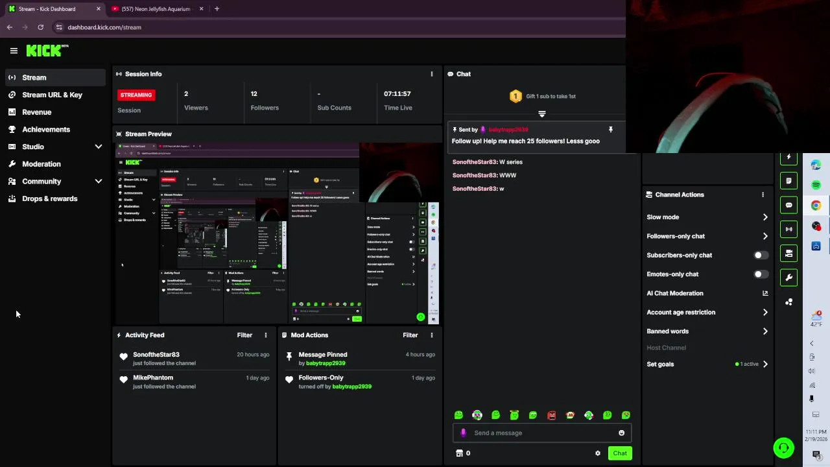Open the hamburger menu beside Kick logo
Screen dimensions: 830x467
pyautogui.click(x=14, y=51)
